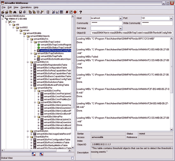Image resolution: width=175 pixels, height=161 pixels.
Task: Expand the wmanIf2BsConfigurationTable node expander
Action: [x=31, y=68]
